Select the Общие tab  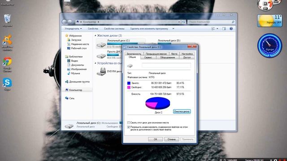pyautogui.click(x=132, y=57)
